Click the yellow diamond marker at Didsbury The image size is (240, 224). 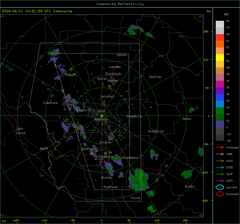tap(102, 116)
